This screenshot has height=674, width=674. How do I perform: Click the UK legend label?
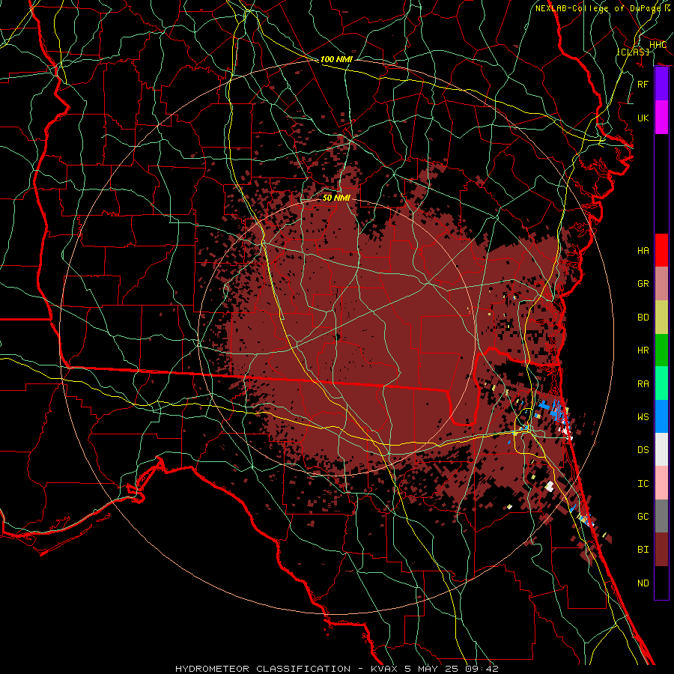tap(643, 118)
